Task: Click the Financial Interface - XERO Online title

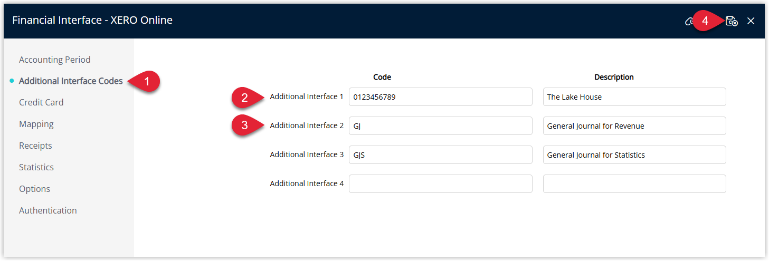Action: pos(92,20)
